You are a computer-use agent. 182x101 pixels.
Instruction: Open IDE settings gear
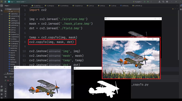(x=167, y=2)
